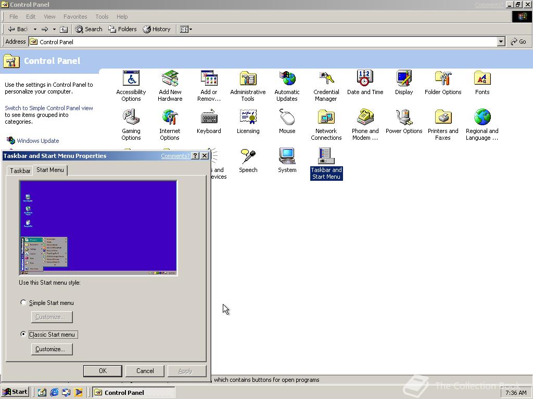The image size is (533, 399).
Task: Switch to the Taskbar tab
Action: [x=20, y=170]
